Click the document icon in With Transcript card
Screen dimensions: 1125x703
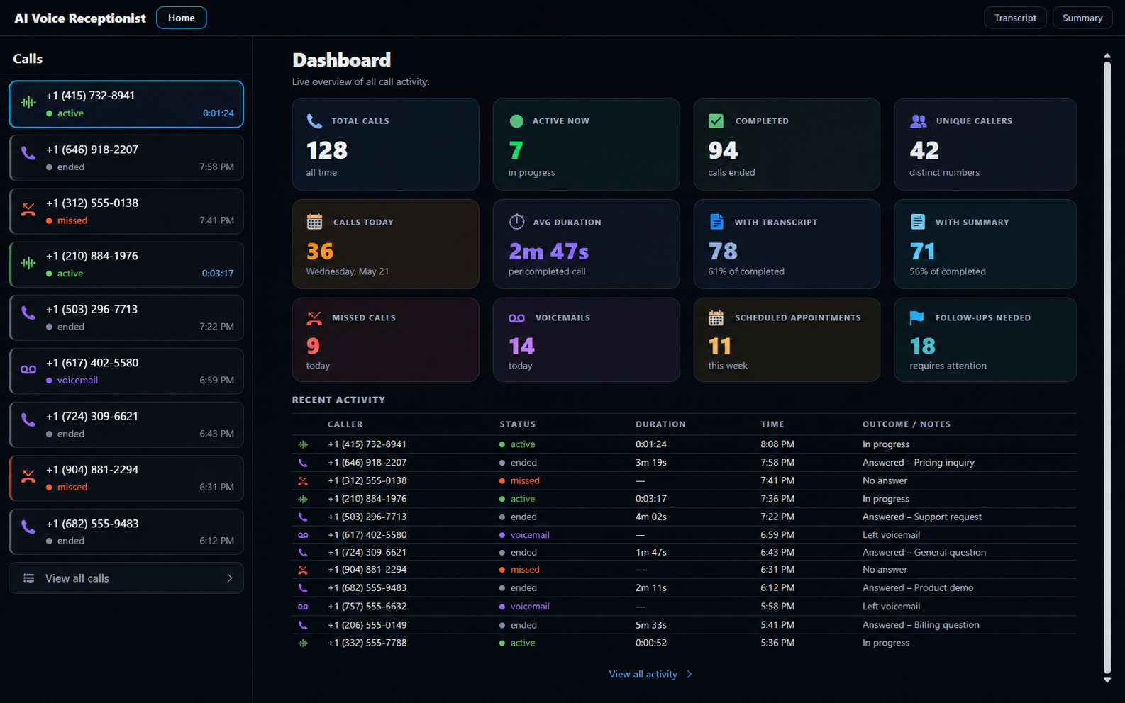[716, 222]
